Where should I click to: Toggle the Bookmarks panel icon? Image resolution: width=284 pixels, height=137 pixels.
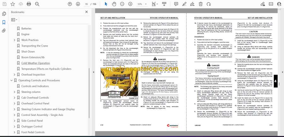pos(4,22)
